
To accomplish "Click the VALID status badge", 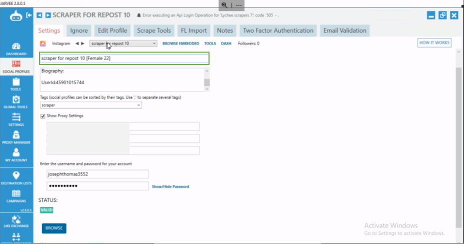I will click(46, 210).
